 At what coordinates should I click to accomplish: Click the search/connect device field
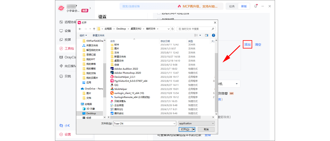pyautogui.click(x=146, y=6)
